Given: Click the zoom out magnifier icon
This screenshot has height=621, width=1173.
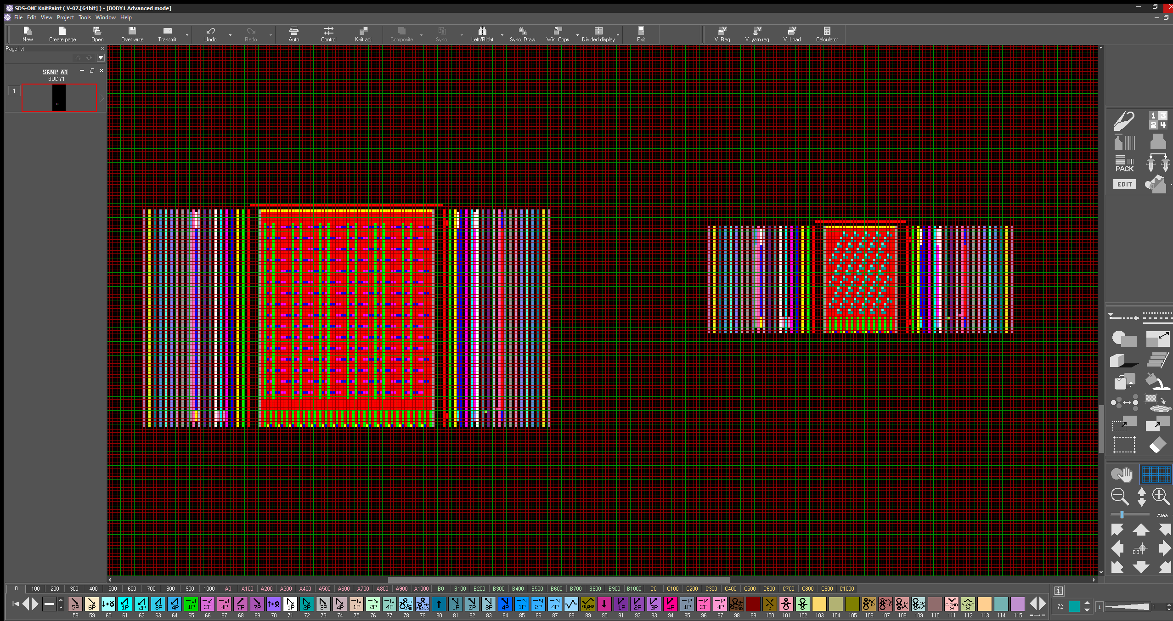Looking at the screenshot, I should [1120, 497].
